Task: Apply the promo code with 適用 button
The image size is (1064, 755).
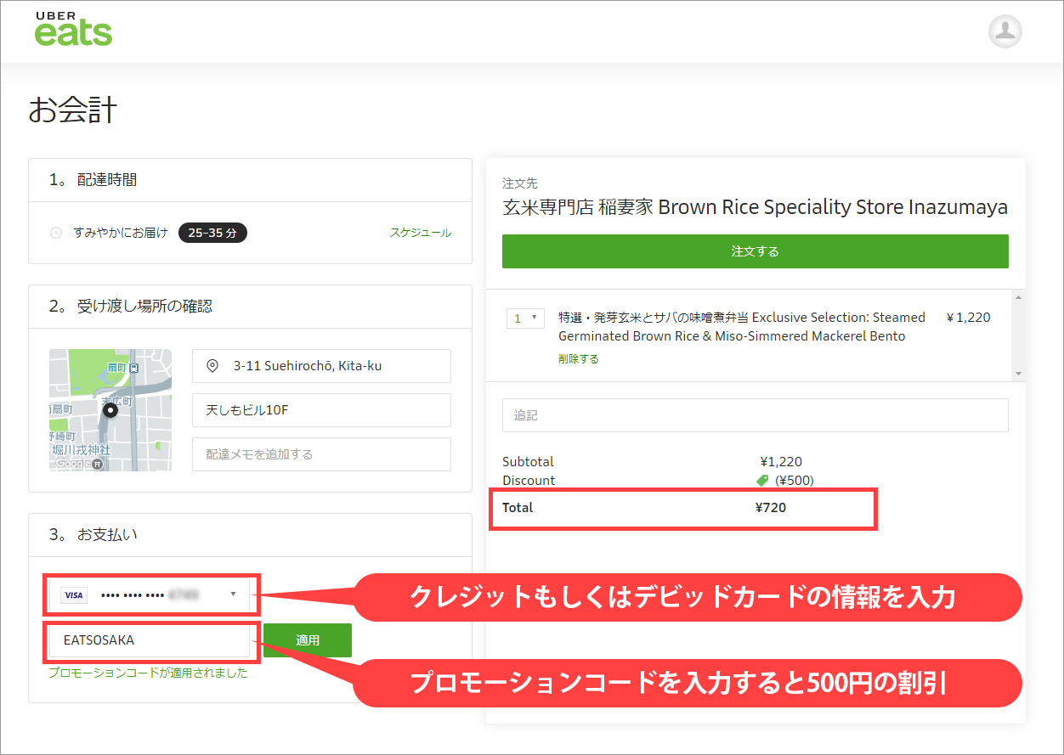Action: click(308, 640)
